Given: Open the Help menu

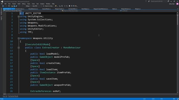Looking at the screenshot, I should (x=53, y=4).
